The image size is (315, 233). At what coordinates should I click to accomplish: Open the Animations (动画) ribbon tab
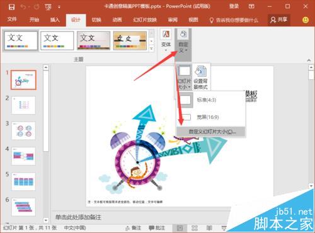[x=117, y=20]
